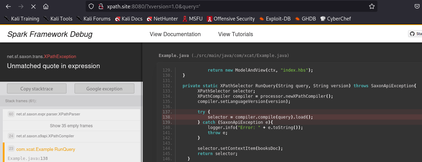The image size is (422, 162).
Task: Open the Kali Tools bookmark
Action: (x=58, y=19)
